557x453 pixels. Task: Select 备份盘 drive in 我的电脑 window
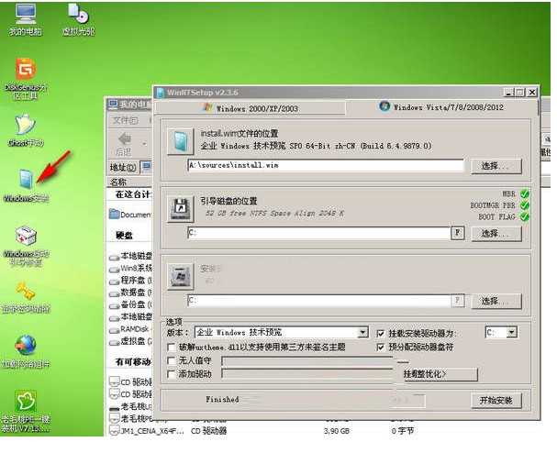click(130, 304)
